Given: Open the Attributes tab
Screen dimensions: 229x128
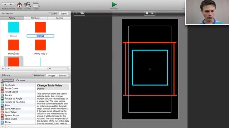Looking at the screenshot, I should point(35,18).
